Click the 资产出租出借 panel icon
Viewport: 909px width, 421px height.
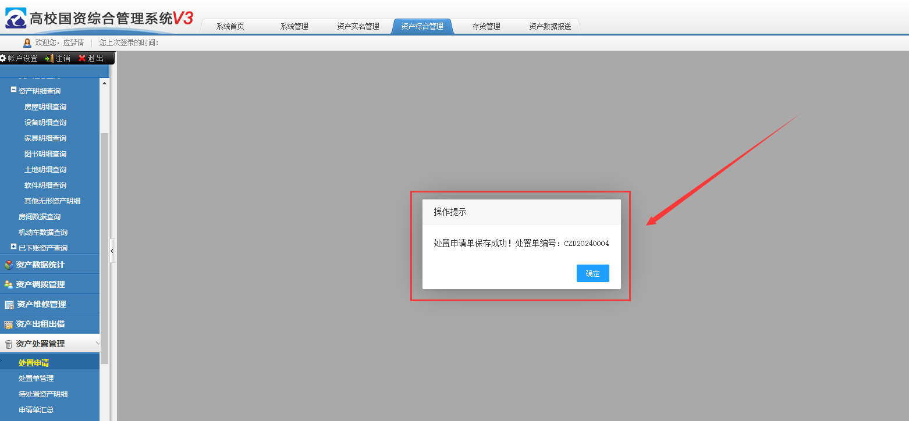click(8, 324)
